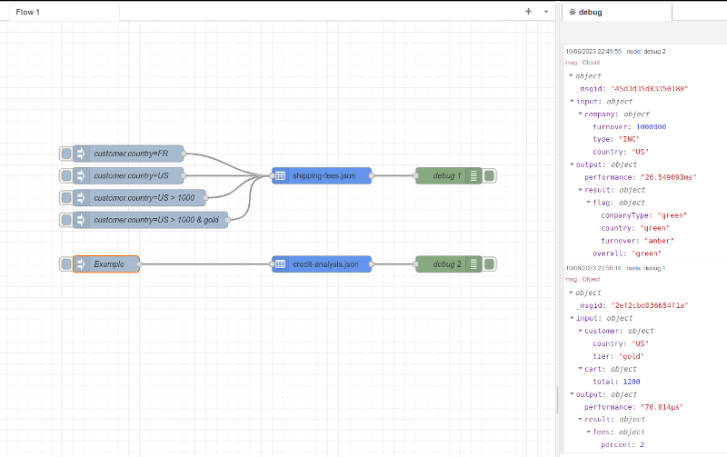Click output port of credit-analysis.json node
This screenshot has width=727, height=457.
tap(372, 264)
